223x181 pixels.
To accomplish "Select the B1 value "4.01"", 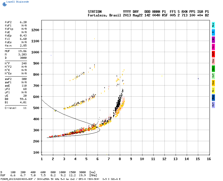I will [23, 102].
